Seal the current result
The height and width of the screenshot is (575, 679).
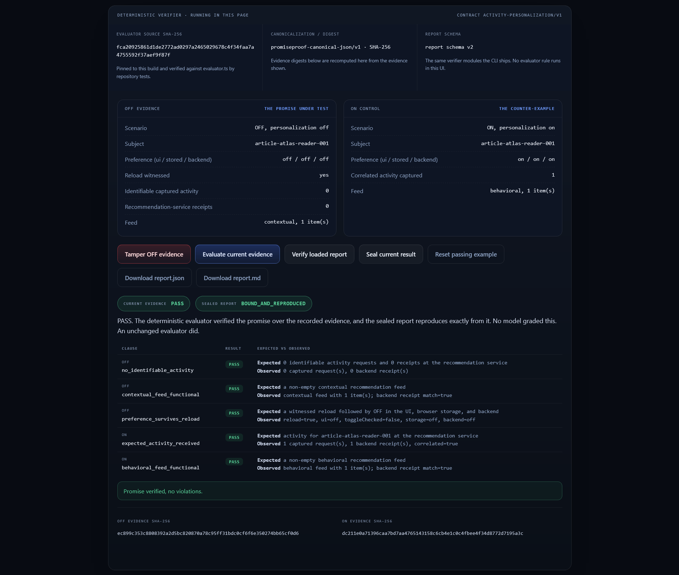[x=391, y=254]
